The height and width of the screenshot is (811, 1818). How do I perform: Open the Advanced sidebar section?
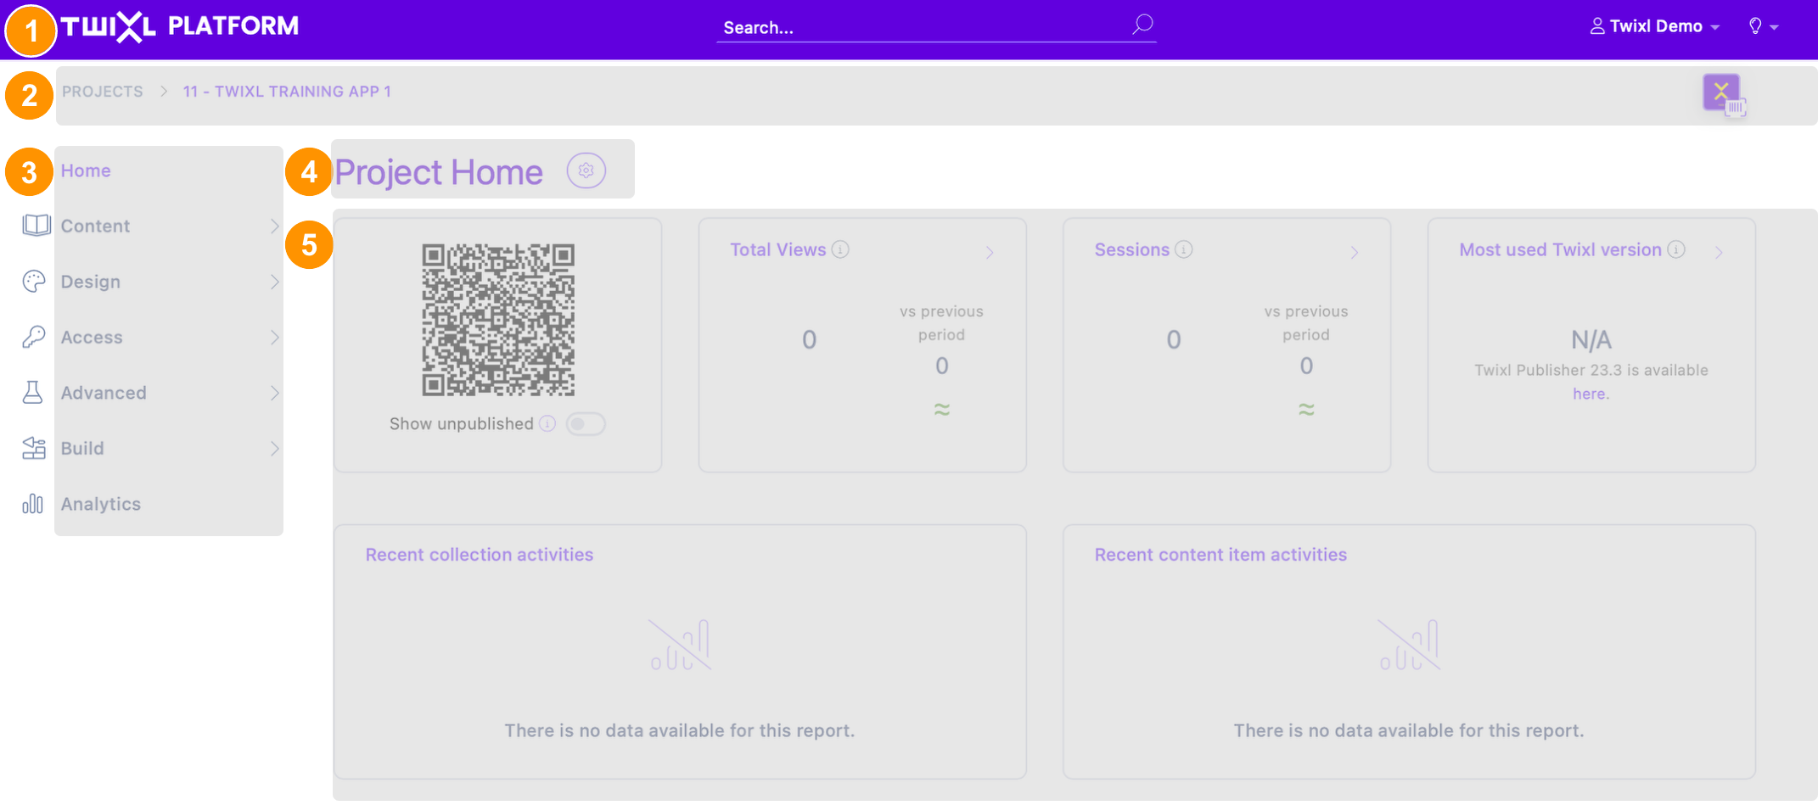point(104,393)
